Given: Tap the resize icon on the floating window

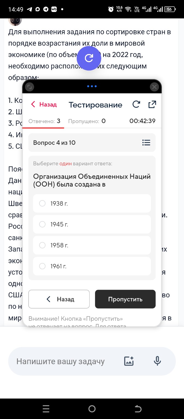Looking at the screenshot, I should tap(30, 86).
